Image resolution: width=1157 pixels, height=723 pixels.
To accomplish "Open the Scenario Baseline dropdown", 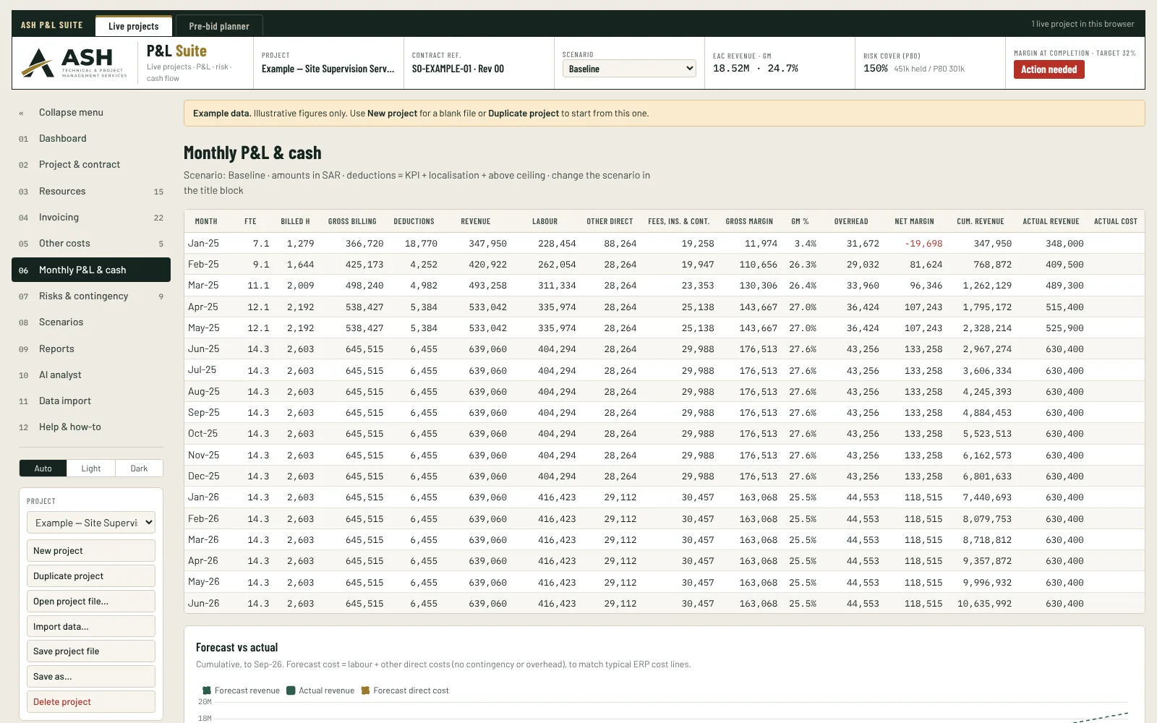I will pyautogui.click(x=629, y=69).
